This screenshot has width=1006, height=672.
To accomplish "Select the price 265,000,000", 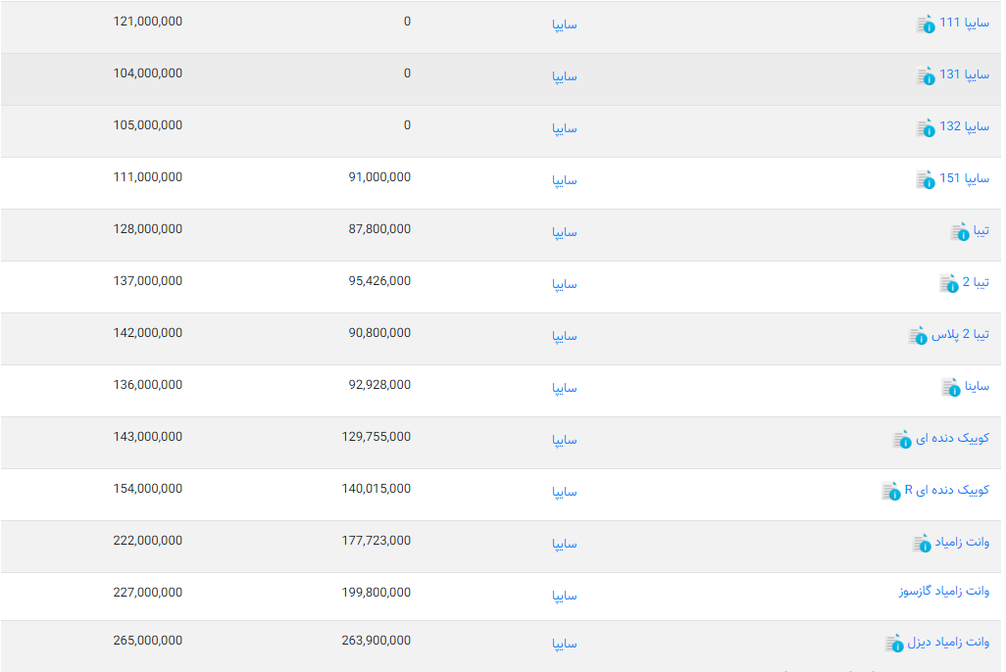I will coord(147,641).
